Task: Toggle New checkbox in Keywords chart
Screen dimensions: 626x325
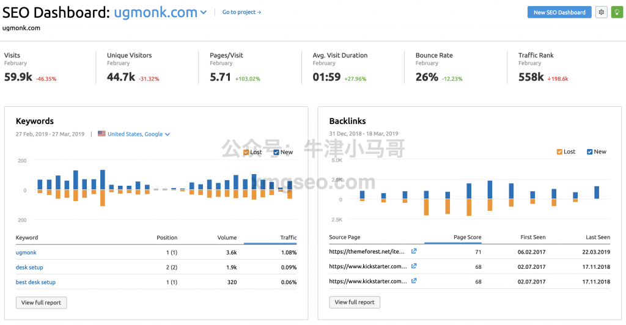Action: [276, 152]
